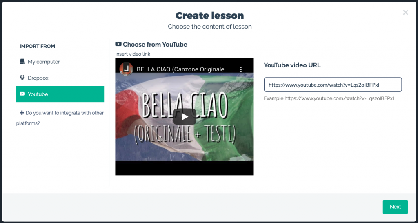The image size is (418, 223).
Task: Click the Choose the content of lesson subtitle
Action: point(210,27)
